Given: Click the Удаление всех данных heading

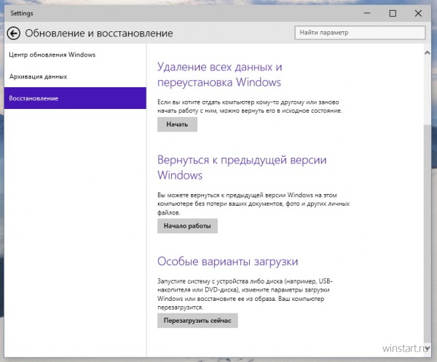Looking at the screenshot, I should (x=219, y=74).
